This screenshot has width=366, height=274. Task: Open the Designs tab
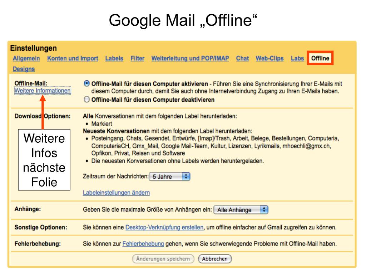click(x=24, y=69)
